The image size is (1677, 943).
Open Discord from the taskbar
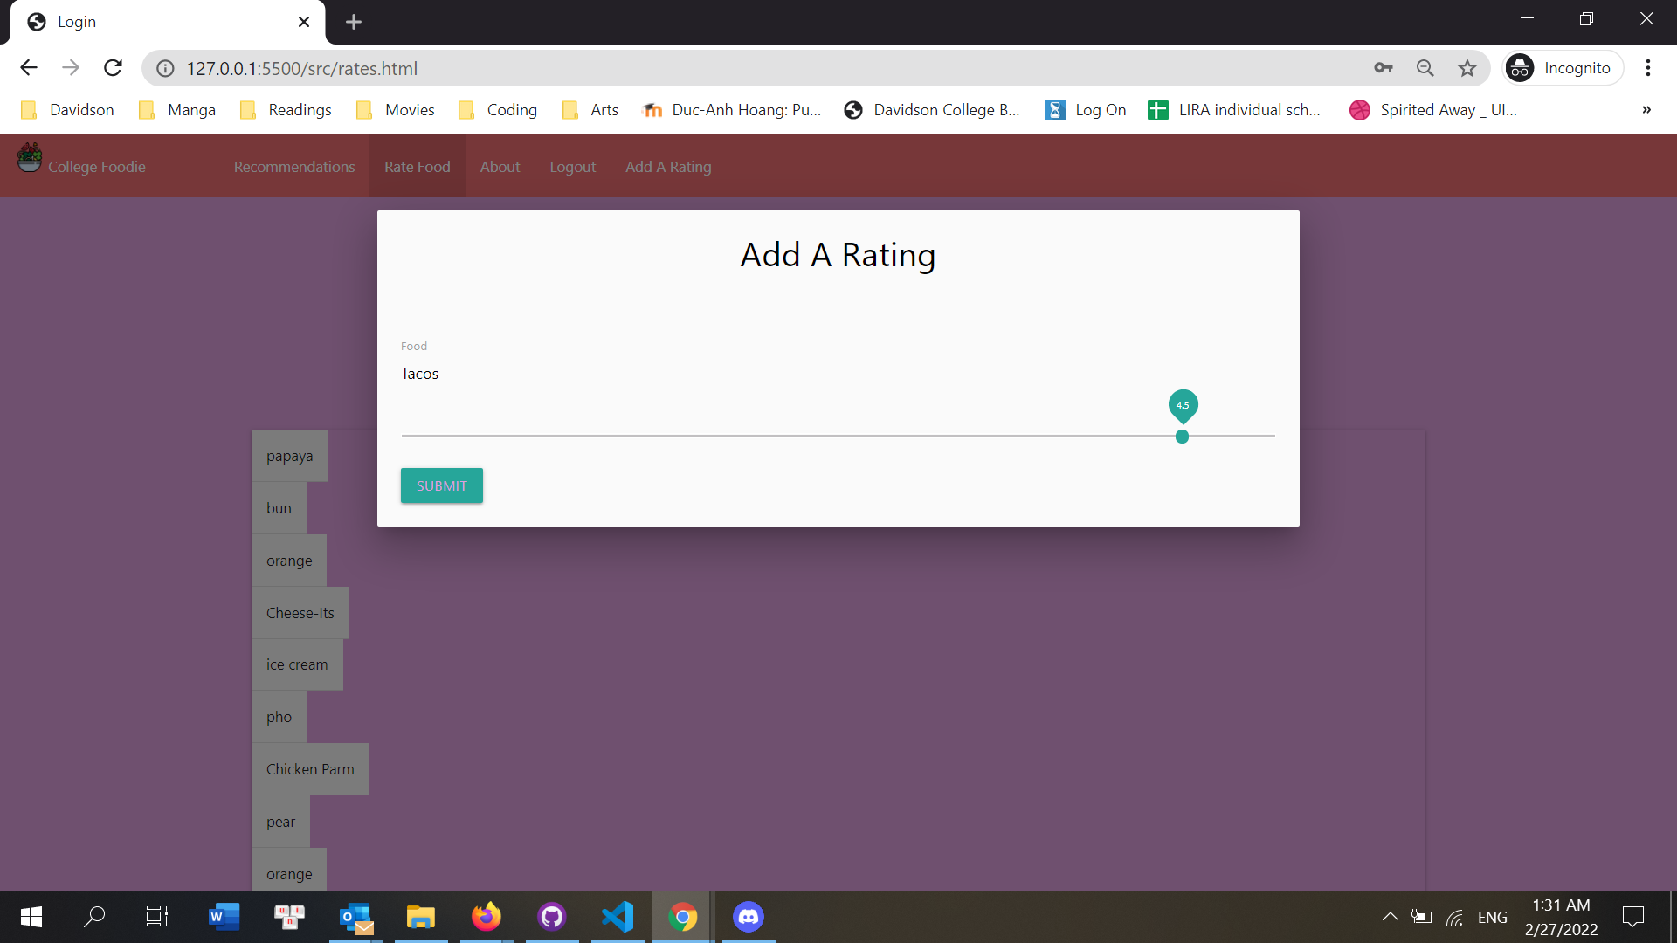coord(749,917)
